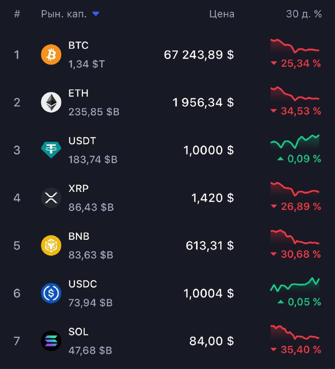The image size is (335, 369).
Task: Open the USDC 0,05 % change label
Action: [x=299, y=302]
